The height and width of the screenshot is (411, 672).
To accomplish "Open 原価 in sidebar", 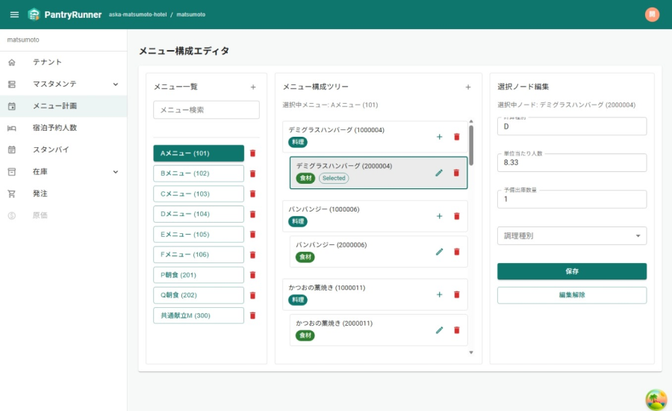I will tap(63, 215).
